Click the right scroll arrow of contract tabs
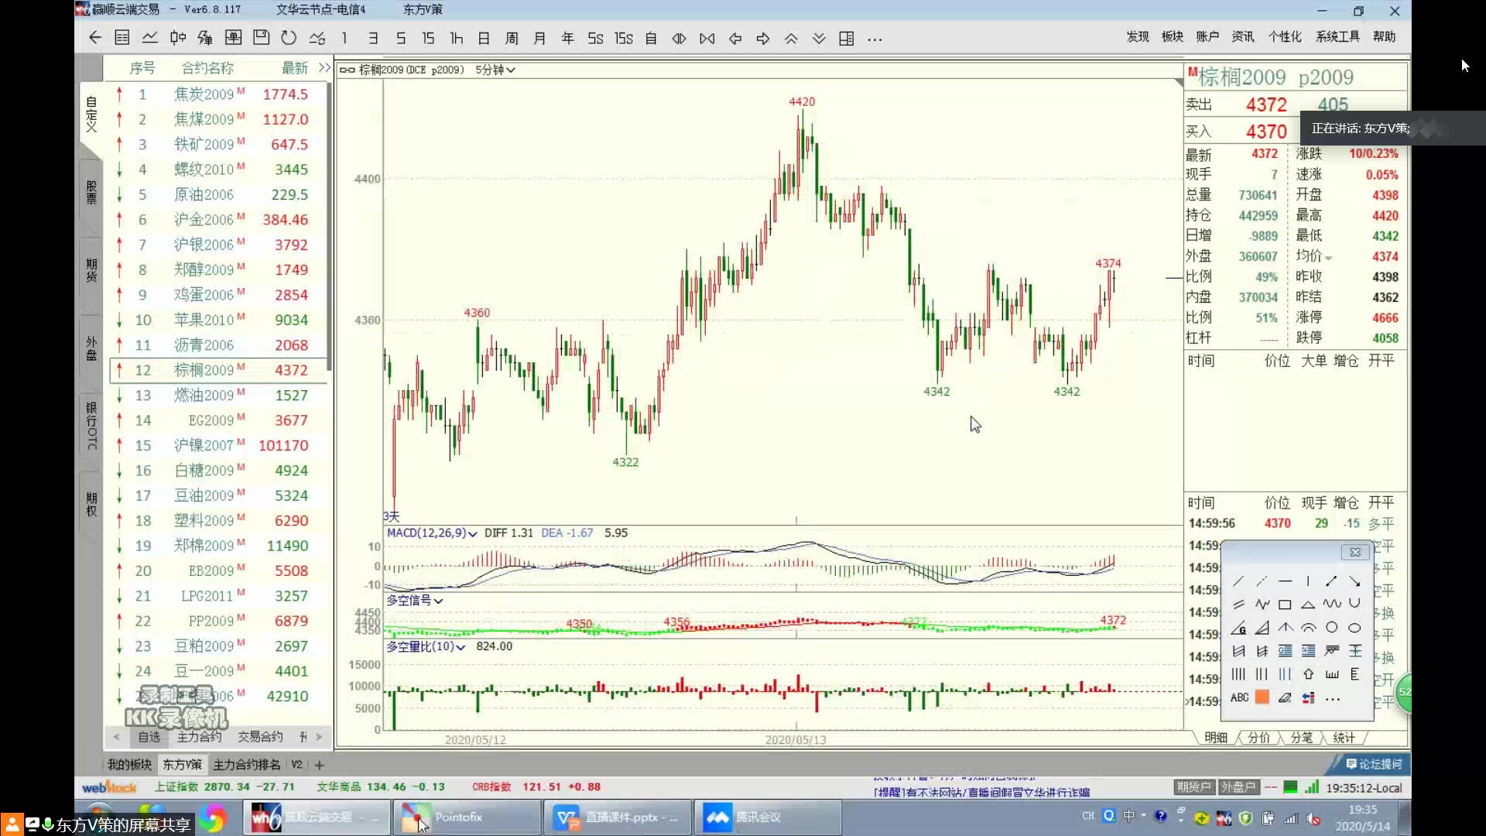The width and height of the screenshot is (1486, 836). pos(319,737)
